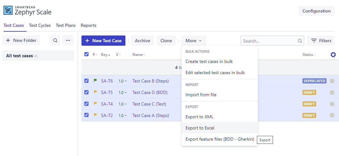Choose Export to Excel
339x156 pixels.
pos(200,128)
